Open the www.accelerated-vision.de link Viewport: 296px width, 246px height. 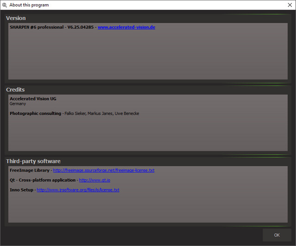tap(126, 27)
